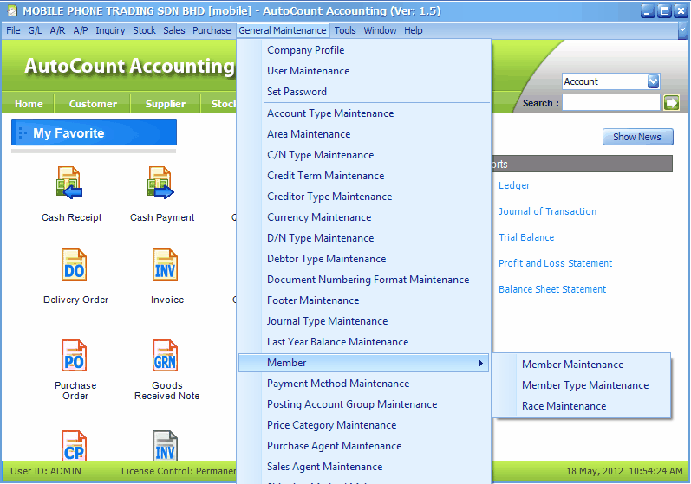Open the Sales menu
This screenshot has width=691, height=484.
click(174, 30)
